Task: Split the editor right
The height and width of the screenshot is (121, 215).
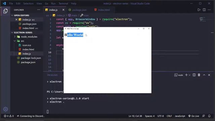Action: (204, 10)
